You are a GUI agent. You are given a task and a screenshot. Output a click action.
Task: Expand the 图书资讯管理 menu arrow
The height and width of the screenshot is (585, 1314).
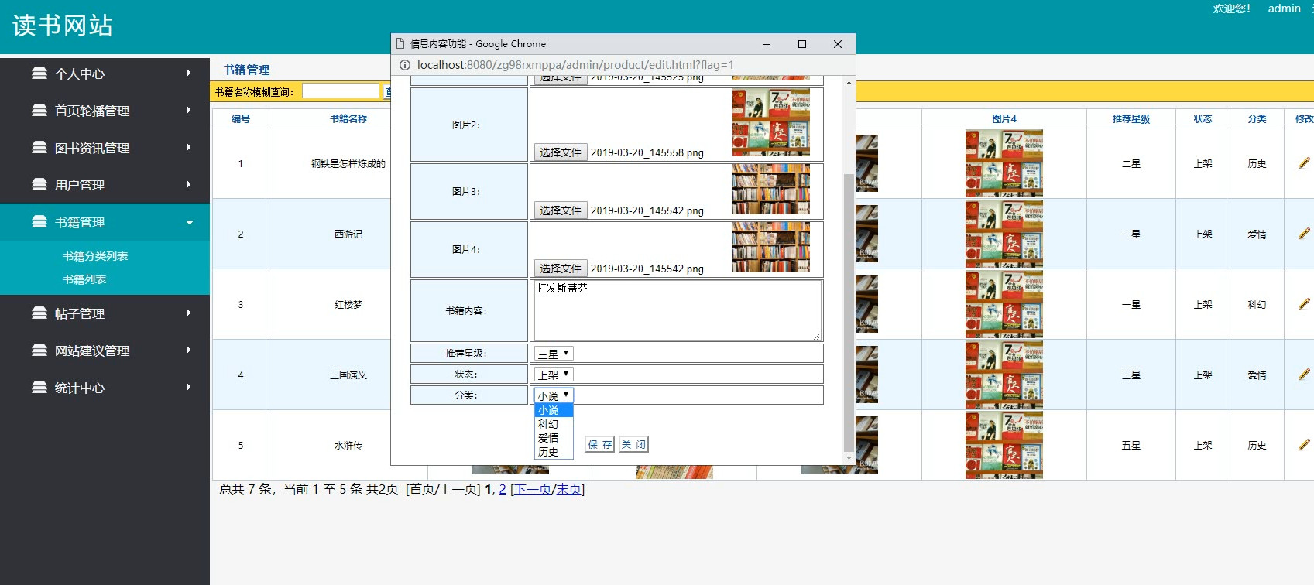click(x=188, y=147)
